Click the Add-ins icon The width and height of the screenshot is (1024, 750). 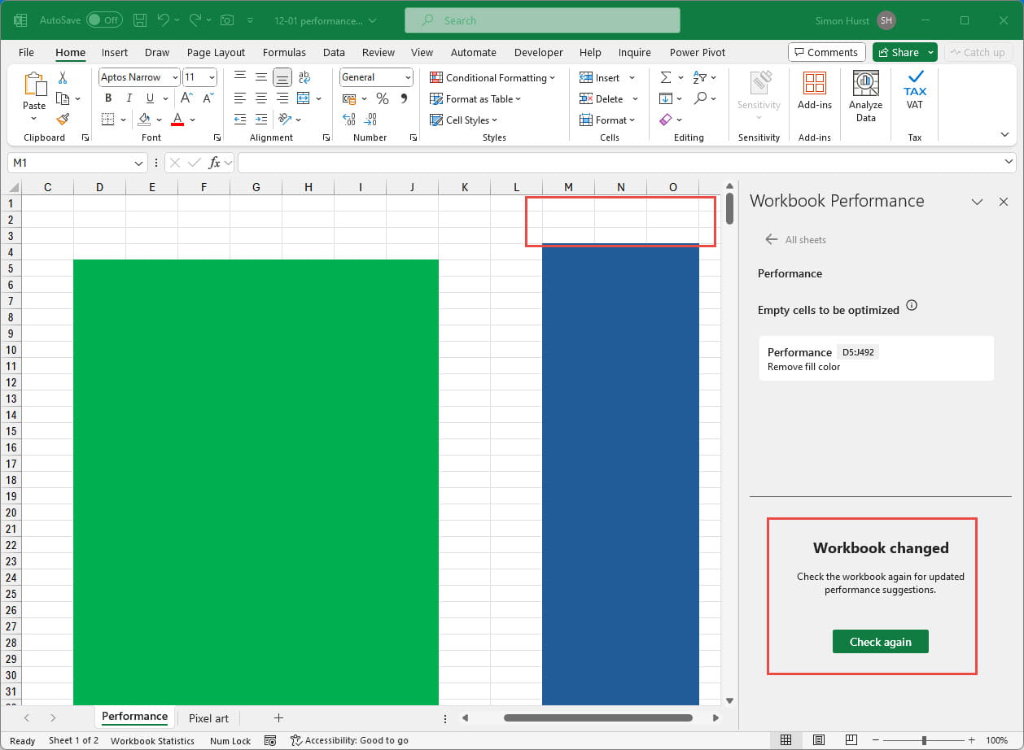(x=814, y=91)
